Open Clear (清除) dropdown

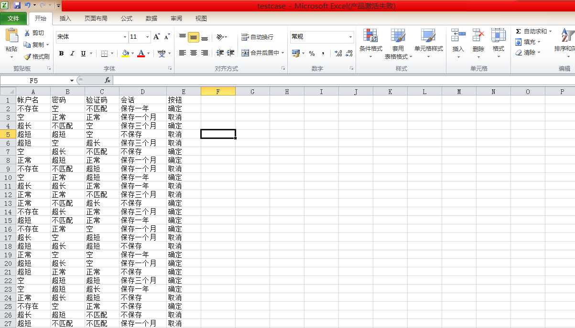click(x=528, y=53)
